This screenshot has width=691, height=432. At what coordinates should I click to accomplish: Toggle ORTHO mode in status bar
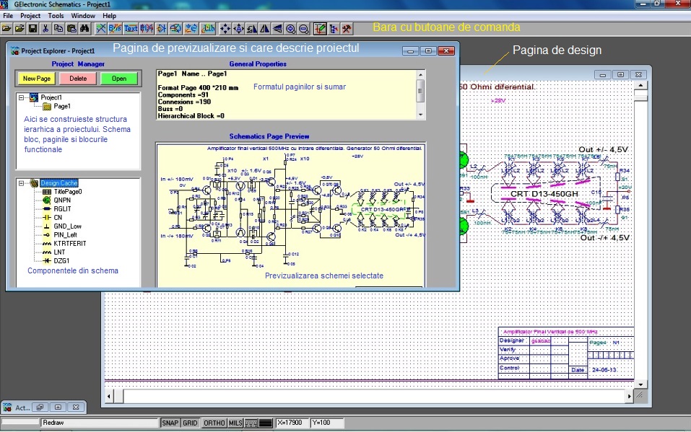click(x=214, y=423)
